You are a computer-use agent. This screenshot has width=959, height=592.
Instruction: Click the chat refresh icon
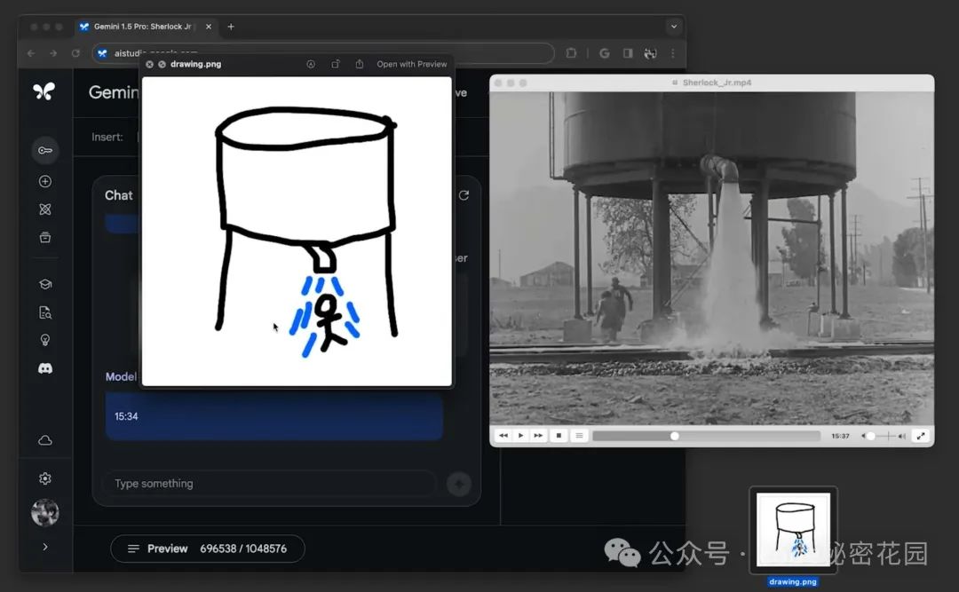(x=464, y=195)
